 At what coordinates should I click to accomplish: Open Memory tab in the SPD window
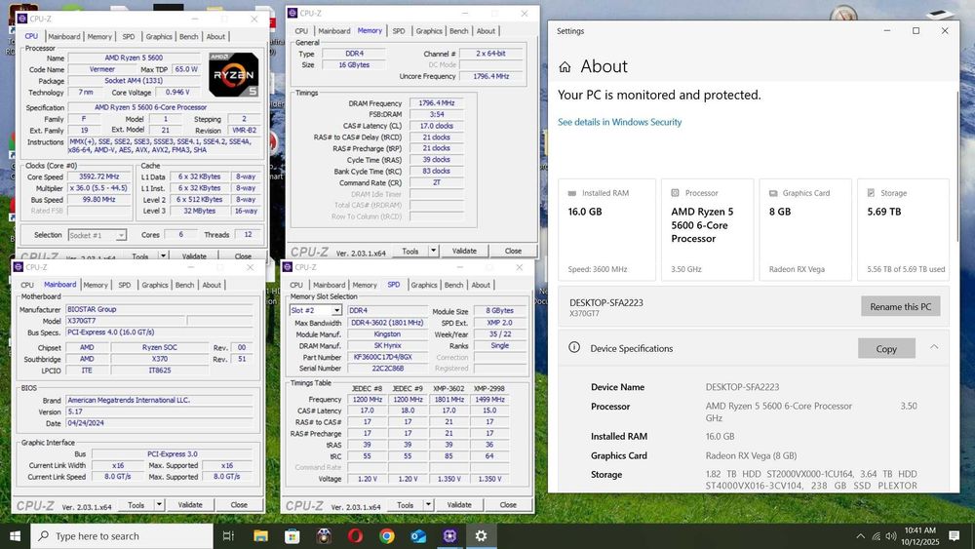[365, 285]
